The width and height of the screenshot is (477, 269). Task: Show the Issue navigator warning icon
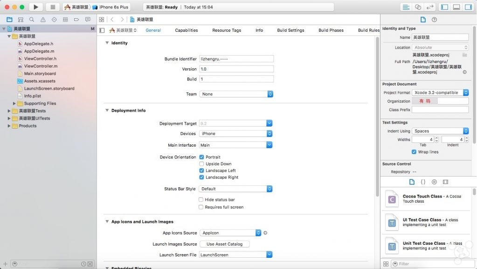coord(43,20)
